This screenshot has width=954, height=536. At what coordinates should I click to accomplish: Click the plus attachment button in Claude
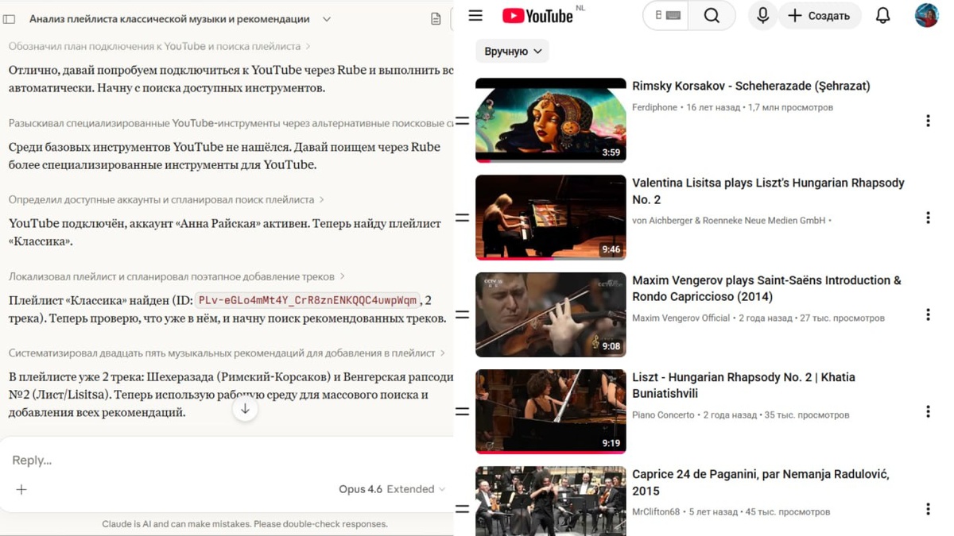click(21, 489)
